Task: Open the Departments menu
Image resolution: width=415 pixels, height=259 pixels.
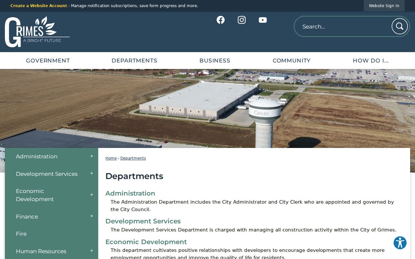Action: coord(134,61)
